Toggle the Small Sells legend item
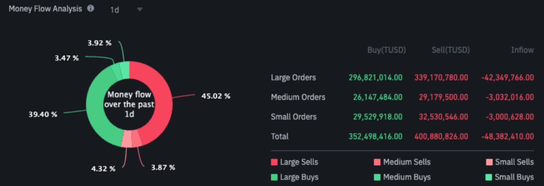The height and width of the screenshot is (186, 544). [x=510, y=162]
